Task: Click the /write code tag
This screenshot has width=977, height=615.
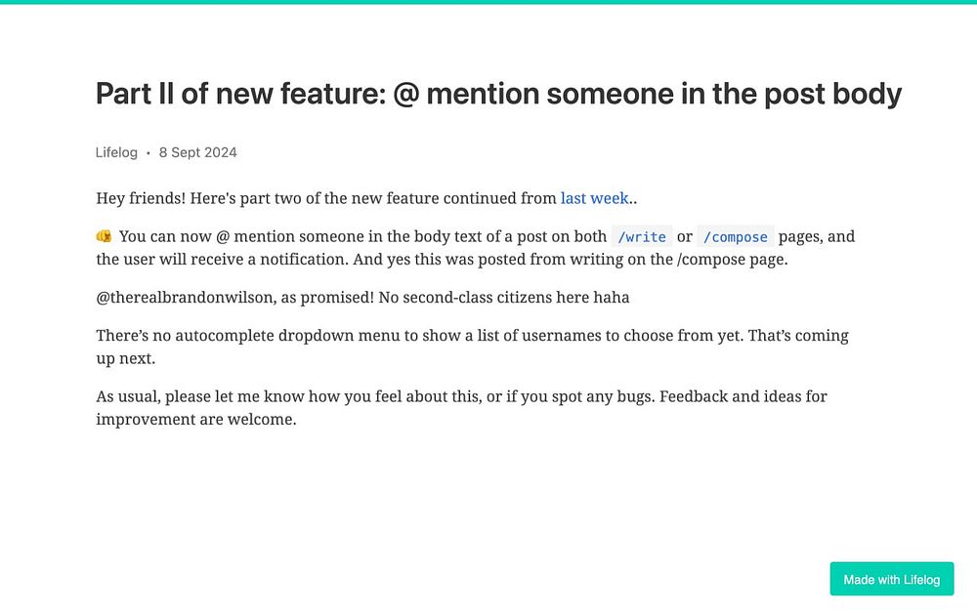Action: 642,237
